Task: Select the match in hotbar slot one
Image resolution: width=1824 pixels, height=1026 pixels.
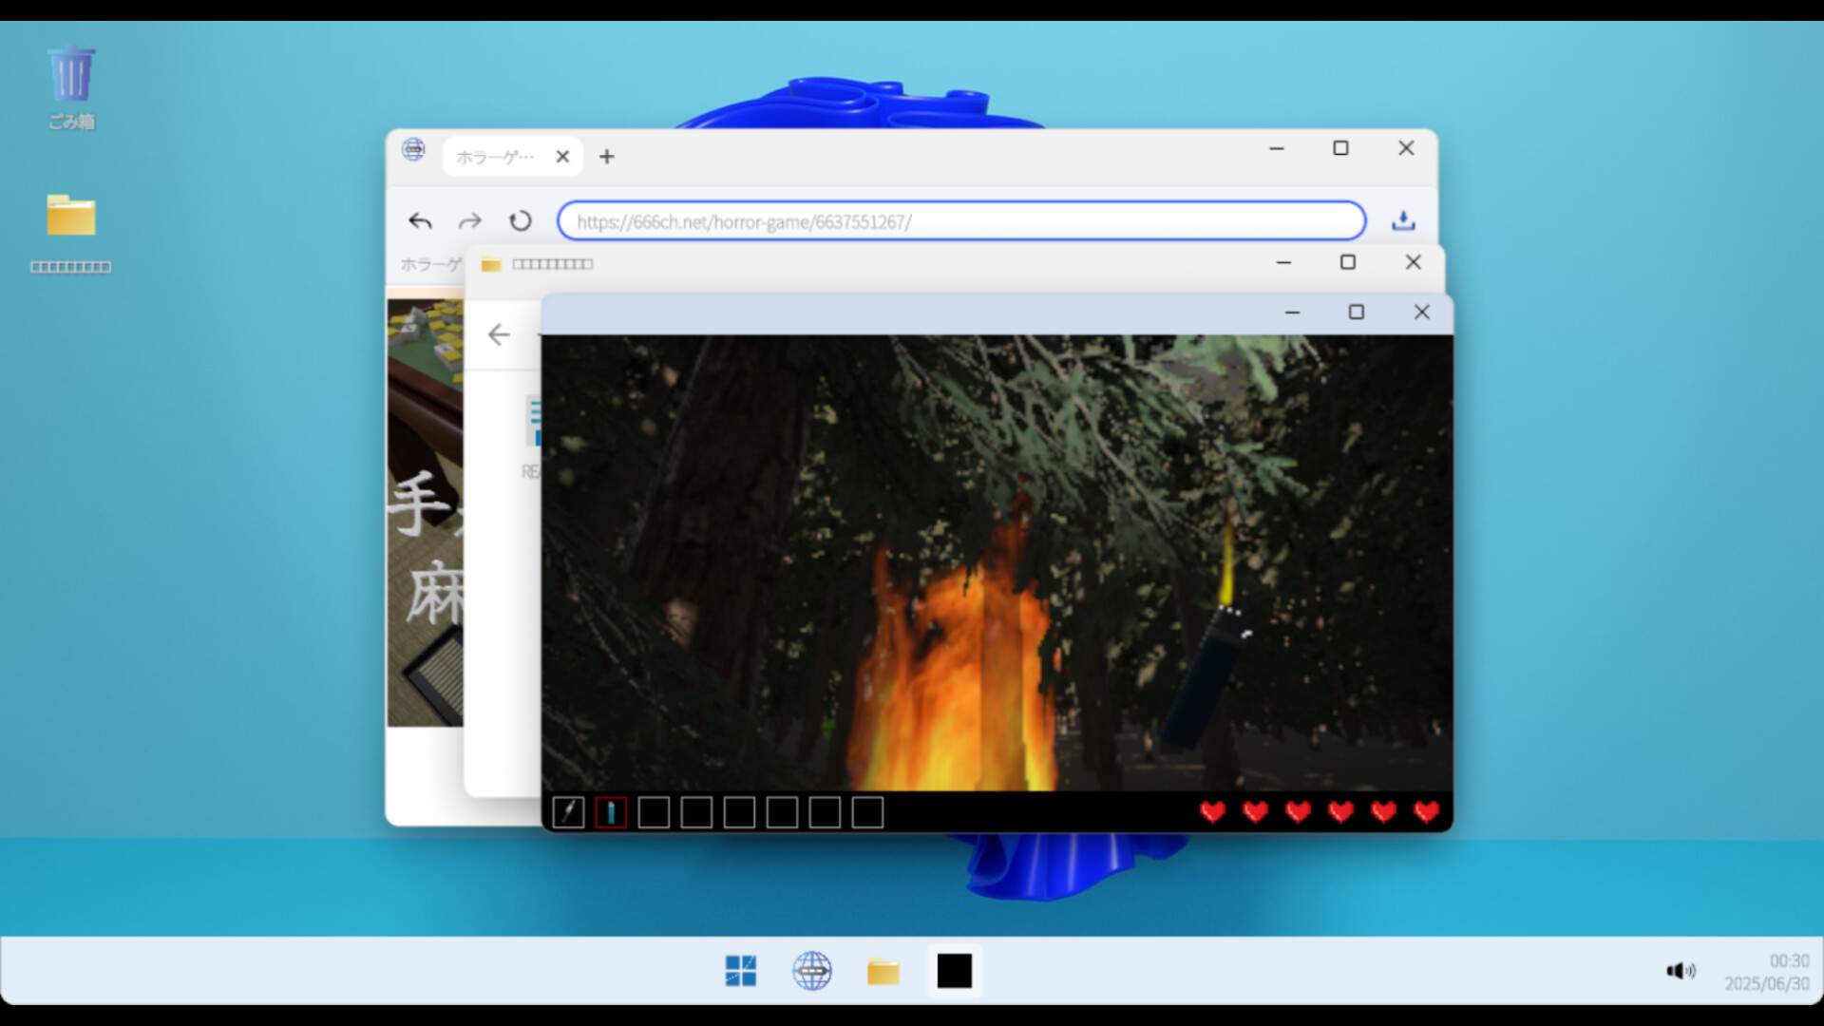Action: click(x=568, y=812)
